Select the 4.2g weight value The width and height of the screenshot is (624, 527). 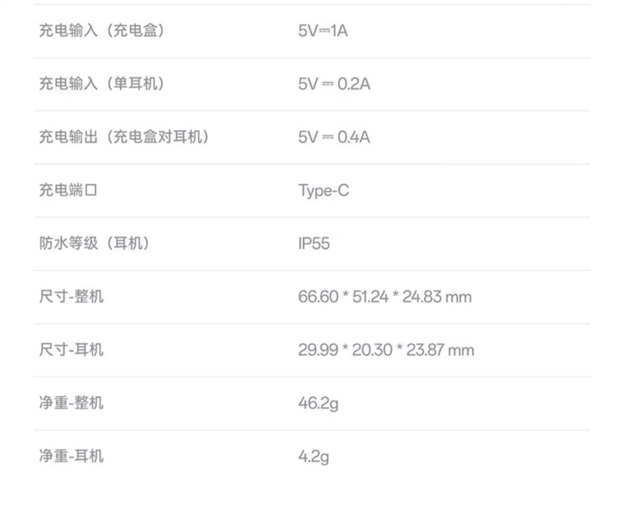[x=314, y=456]
